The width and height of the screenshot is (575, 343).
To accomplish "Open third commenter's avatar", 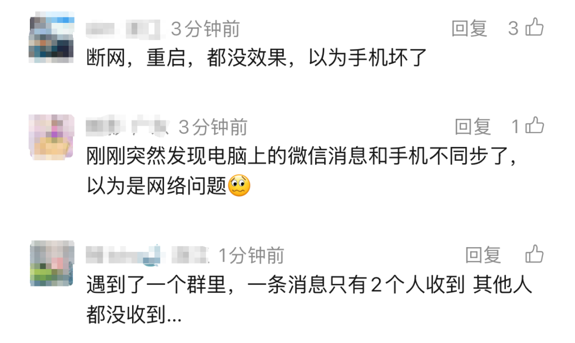I will click(x=52, y=264).
